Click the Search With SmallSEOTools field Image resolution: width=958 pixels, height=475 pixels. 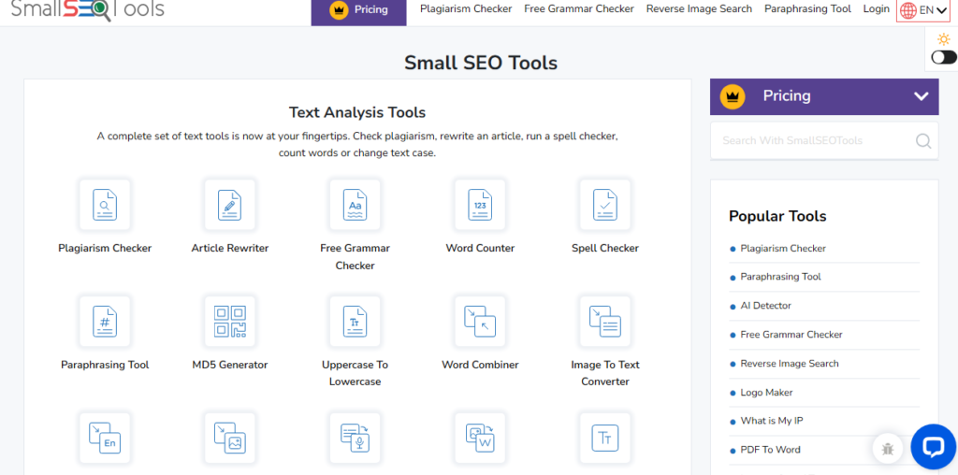pyautogui.click(x=824, y=141)
